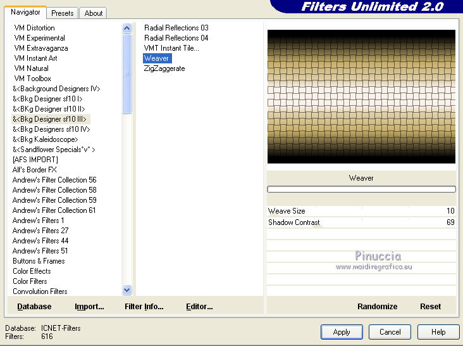Select Andrew's Filter Collection 59
The image size is (463, 346).
tap(54, 200)
